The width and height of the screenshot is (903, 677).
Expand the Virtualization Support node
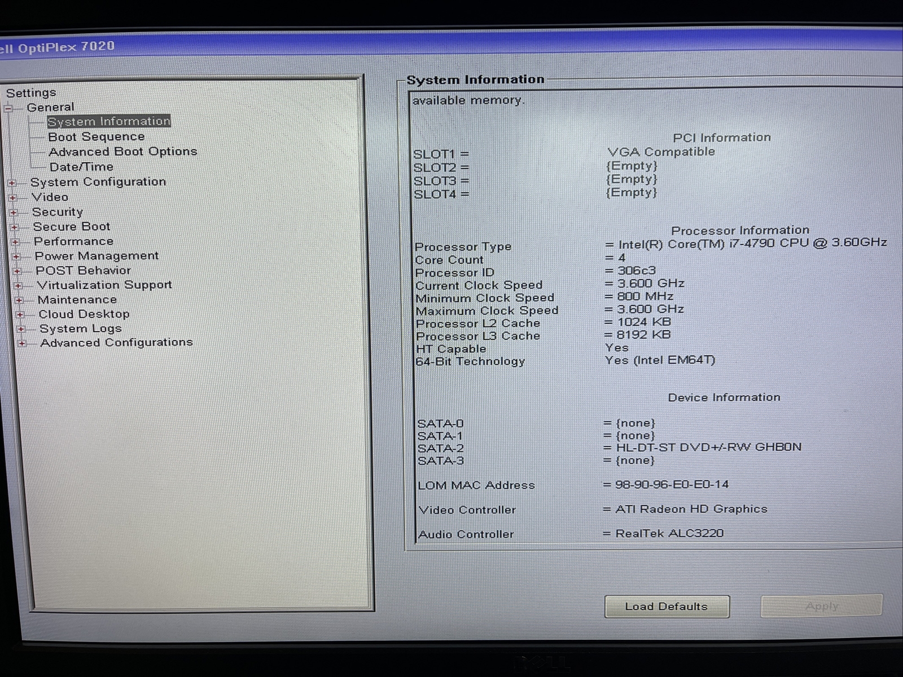[18, 286]
